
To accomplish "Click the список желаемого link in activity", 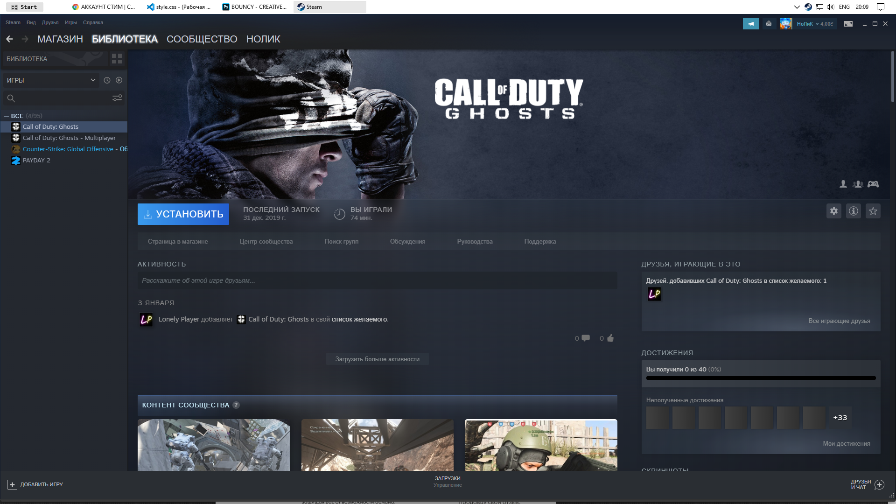I will pyautogui.click(x=359, y=320).
